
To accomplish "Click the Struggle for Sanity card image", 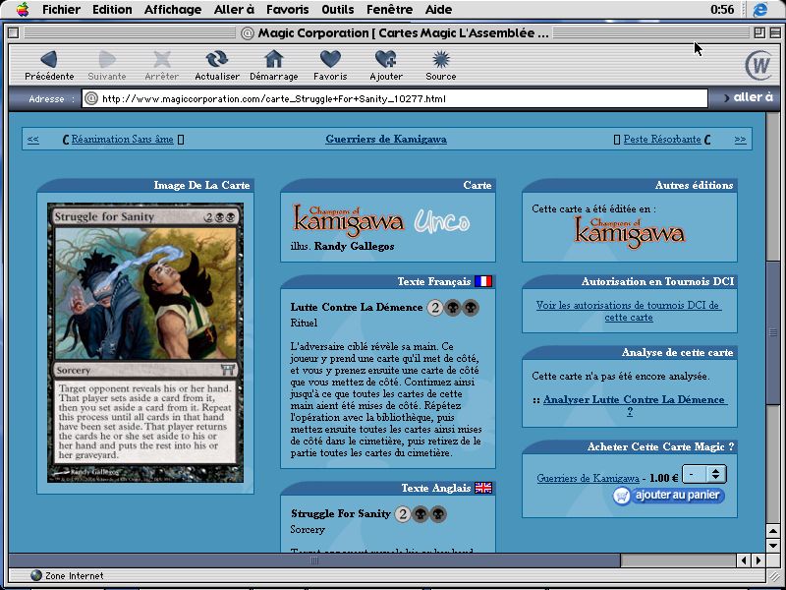I will (145, 342).
